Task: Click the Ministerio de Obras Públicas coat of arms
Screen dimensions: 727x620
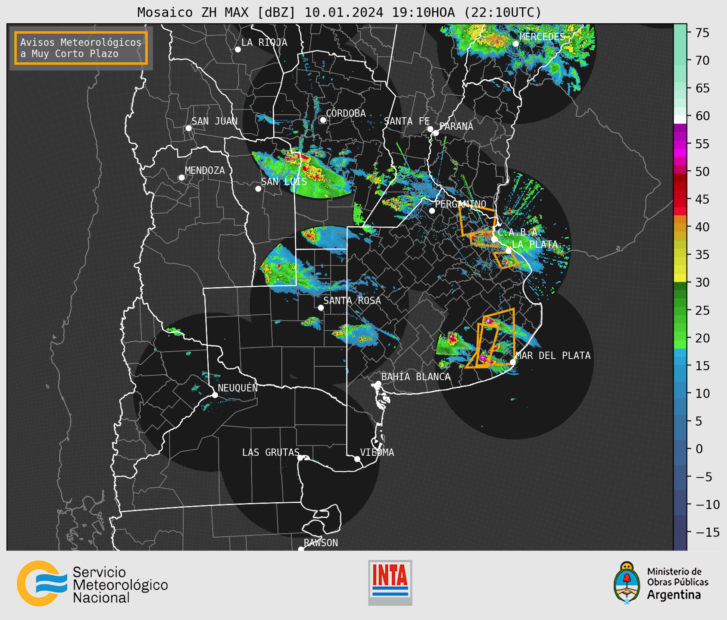Action: [627, 583]
